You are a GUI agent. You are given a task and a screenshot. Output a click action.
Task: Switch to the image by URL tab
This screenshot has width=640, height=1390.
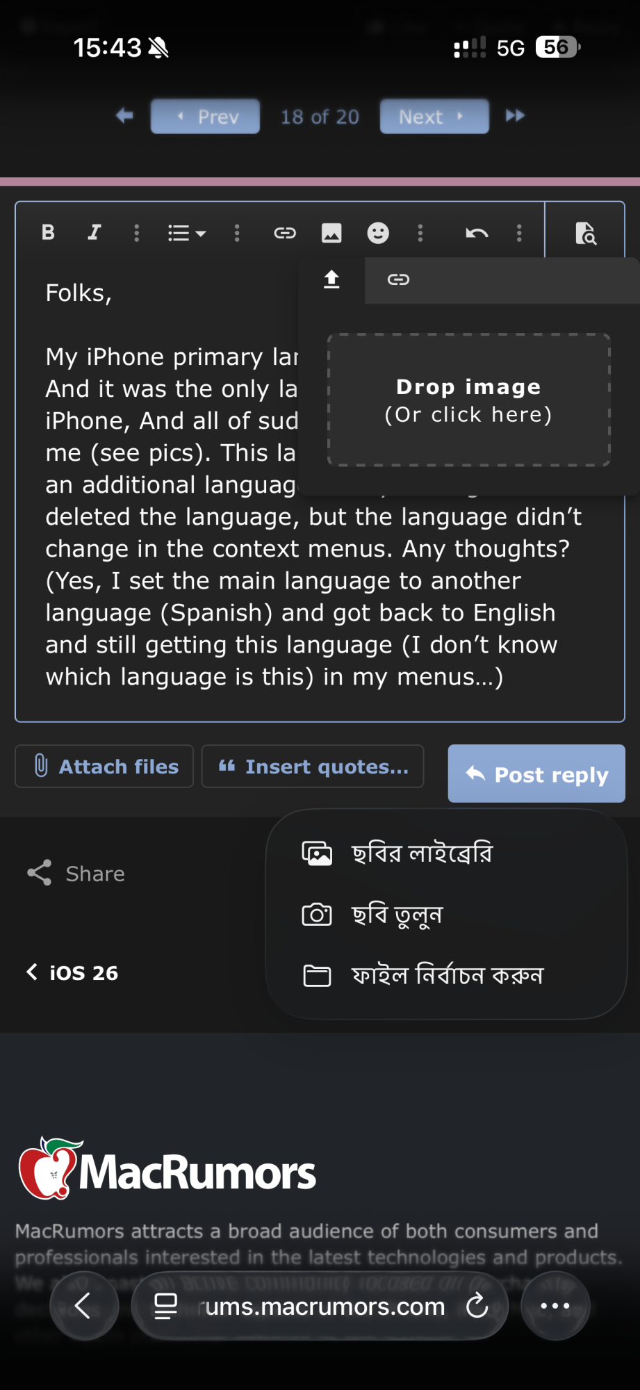pos(398,280)
